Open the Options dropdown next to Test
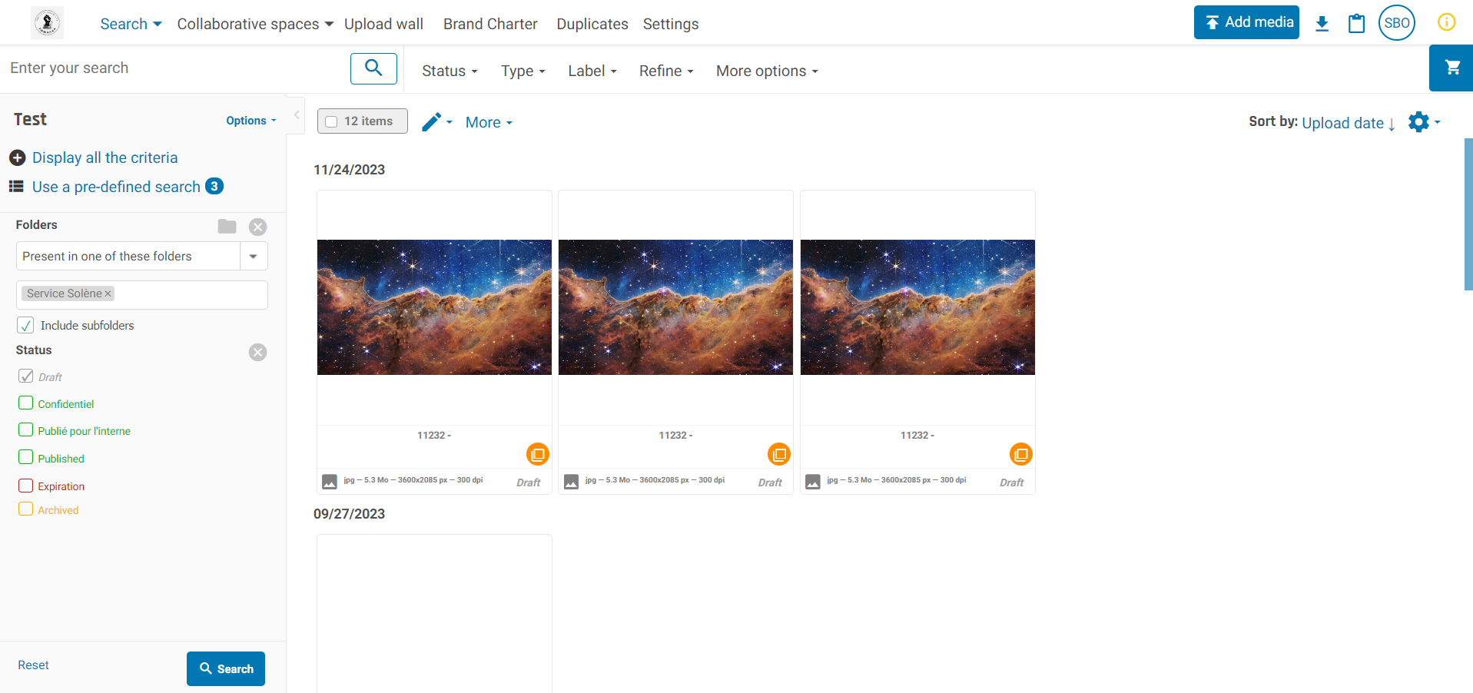This screenshot has width=1473, height=693. (x=251, y=121)
